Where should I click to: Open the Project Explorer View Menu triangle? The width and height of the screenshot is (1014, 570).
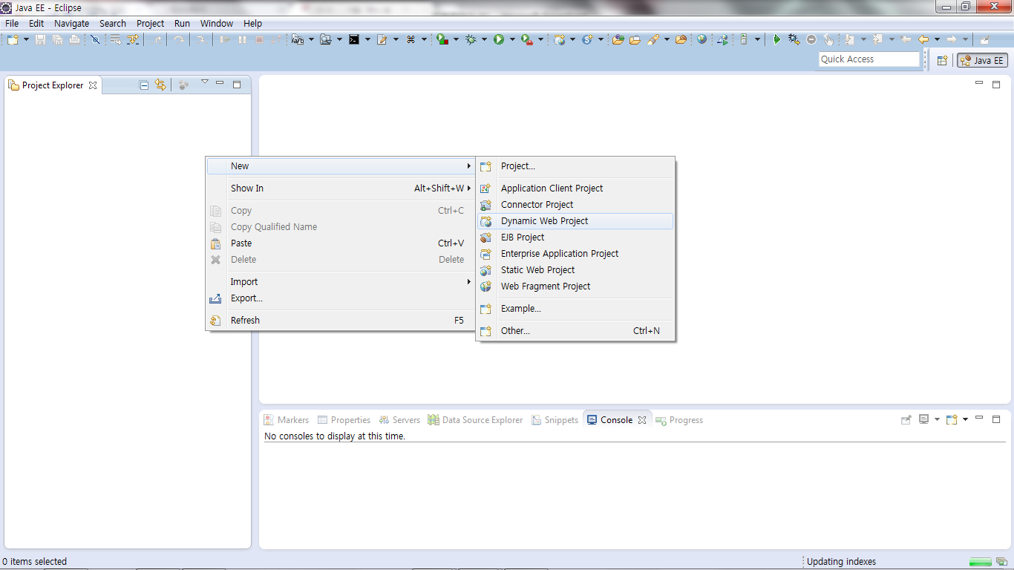205,82
